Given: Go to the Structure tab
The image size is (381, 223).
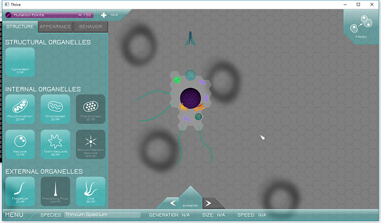Looking at the screenshot, I should pos(20,26).
